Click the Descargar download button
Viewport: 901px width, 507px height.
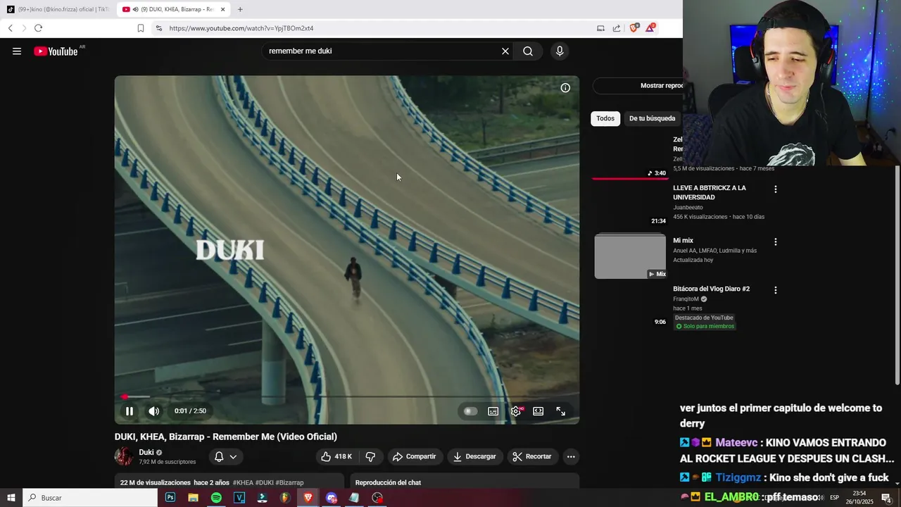point(475,456)
